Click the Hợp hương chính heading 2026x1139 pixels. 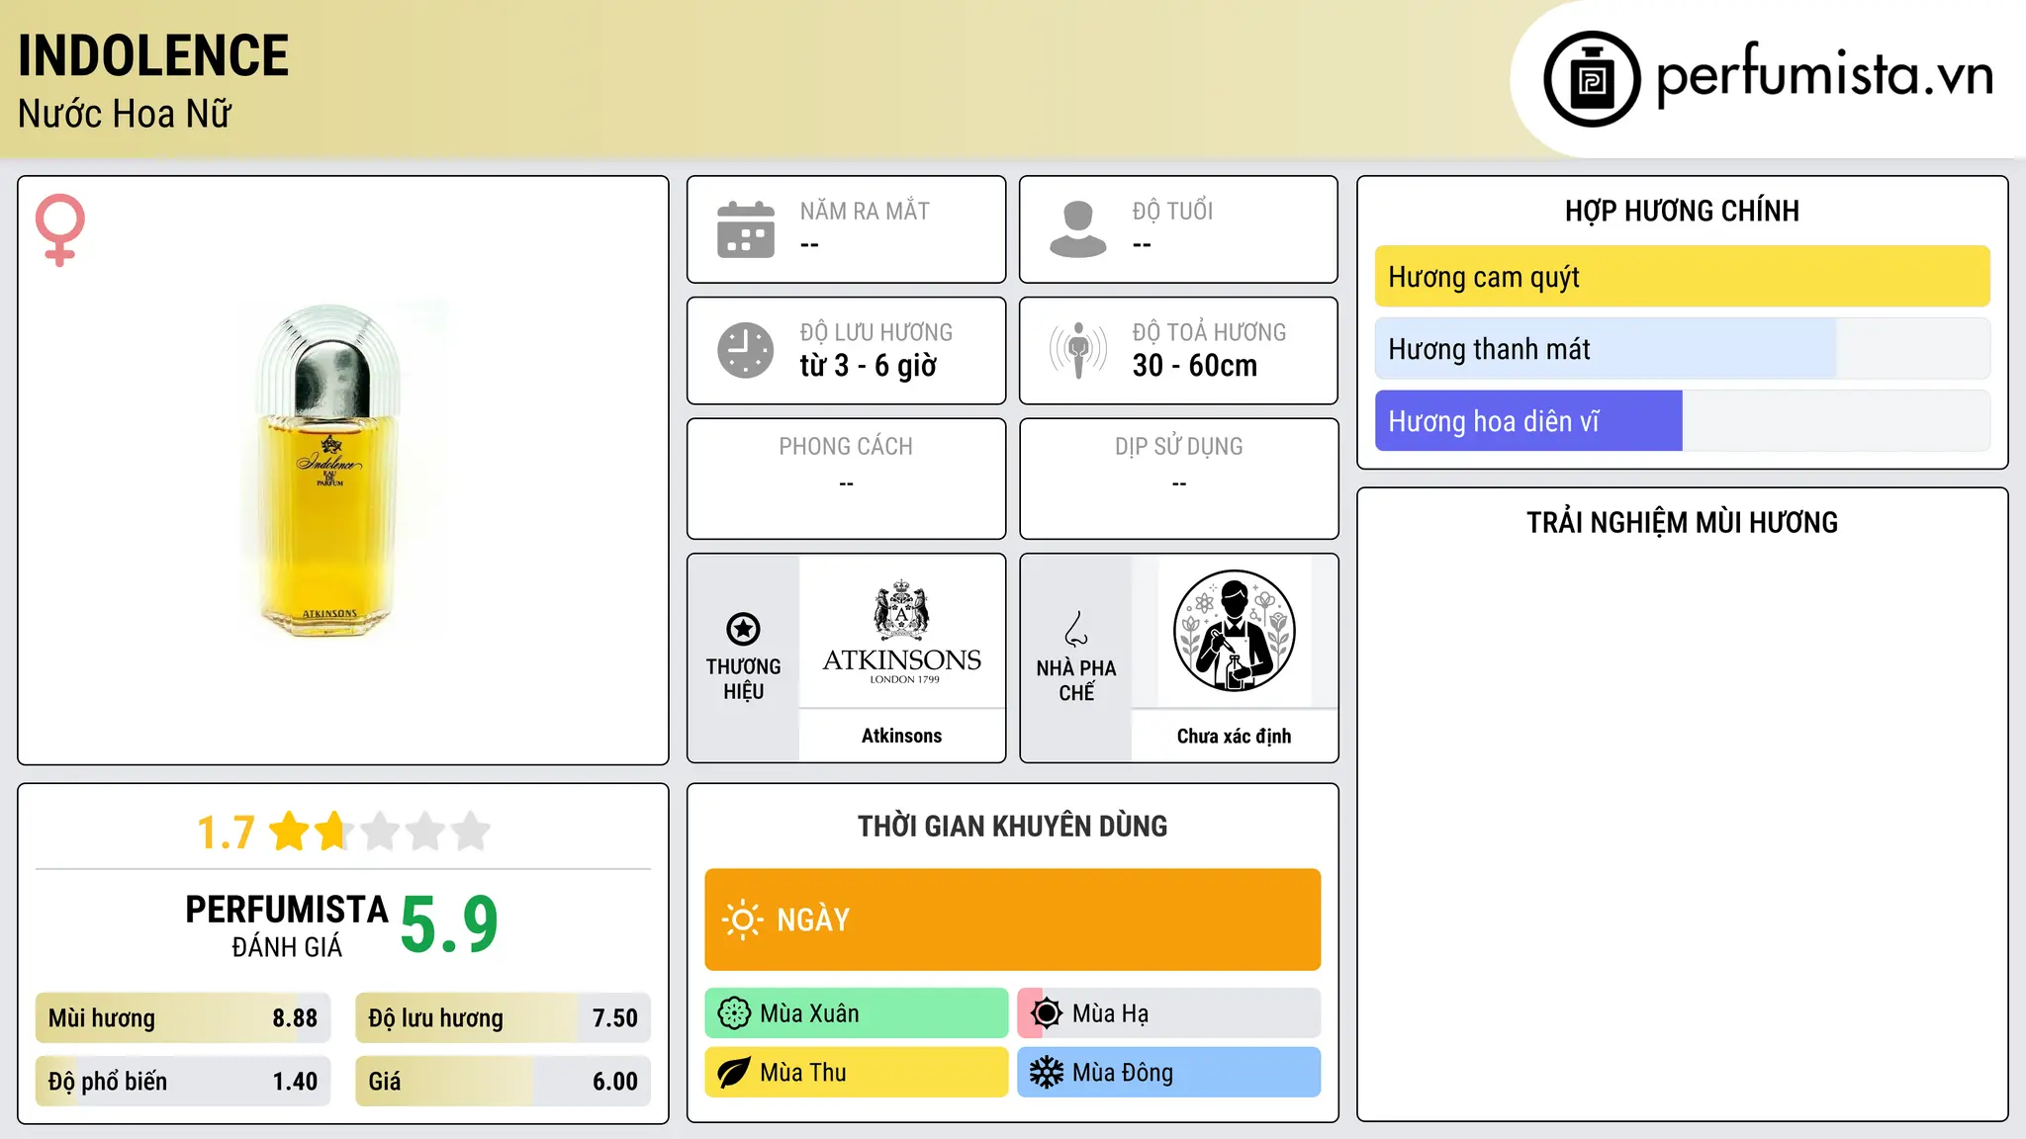pos(1682,211)
